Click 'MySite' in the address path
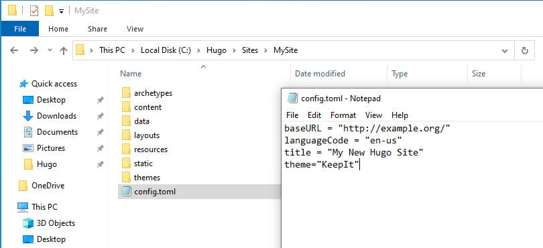This screenshot has width=543, height=248. (286, 50)
